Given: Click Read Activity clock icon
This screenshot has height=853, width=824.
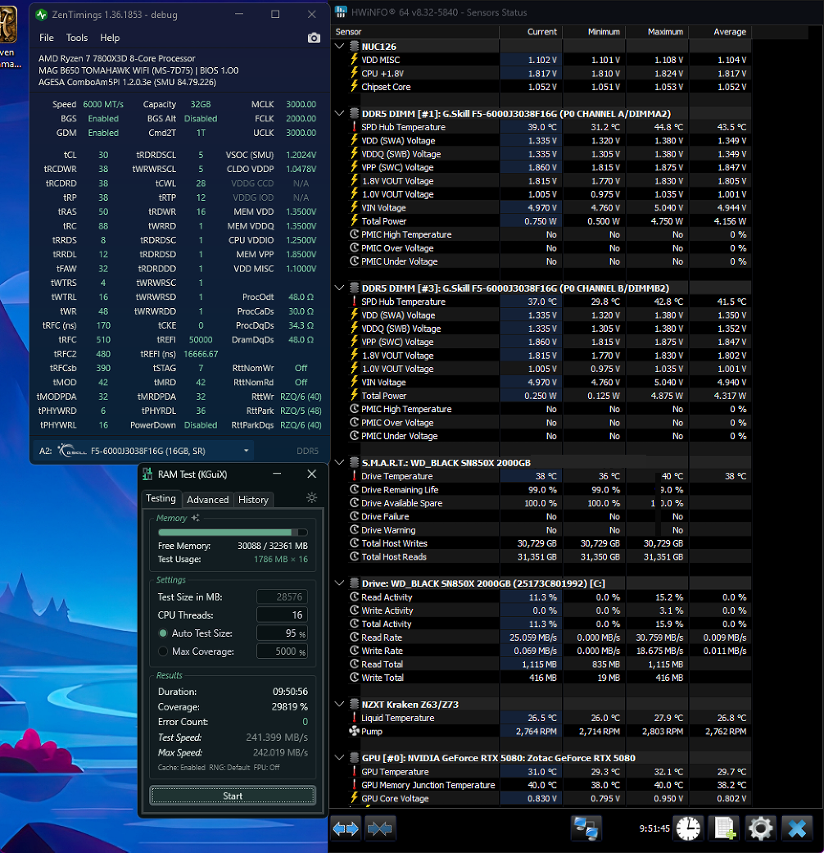Looking at the screenshot, I should coord(354,597).
